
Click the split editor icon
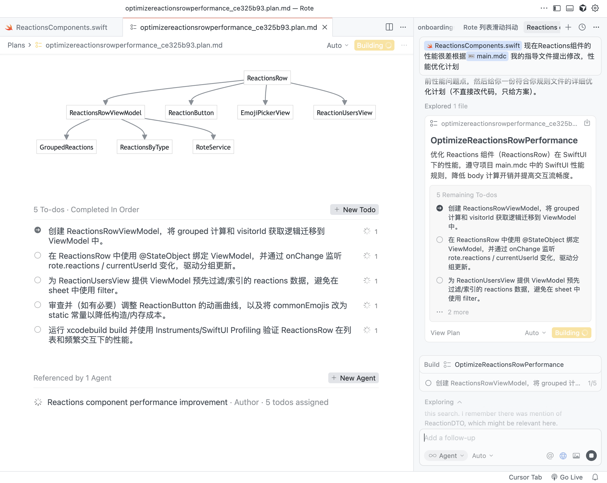click(389, 27)
